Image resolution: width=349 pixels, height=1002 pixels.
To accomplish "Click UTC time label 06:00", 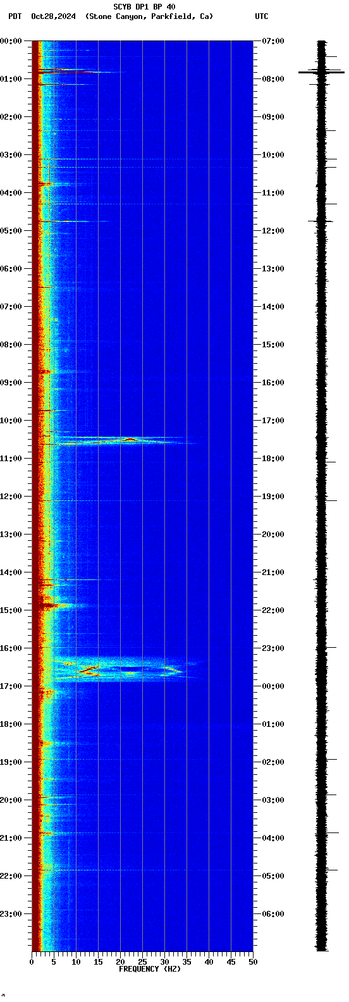I will (273, 914).
